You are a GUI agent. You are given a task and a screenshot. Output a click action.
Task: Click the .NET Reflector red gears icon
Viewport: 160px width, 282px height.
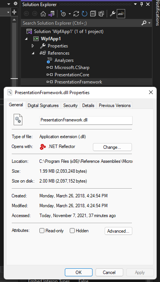pos(43,147)
